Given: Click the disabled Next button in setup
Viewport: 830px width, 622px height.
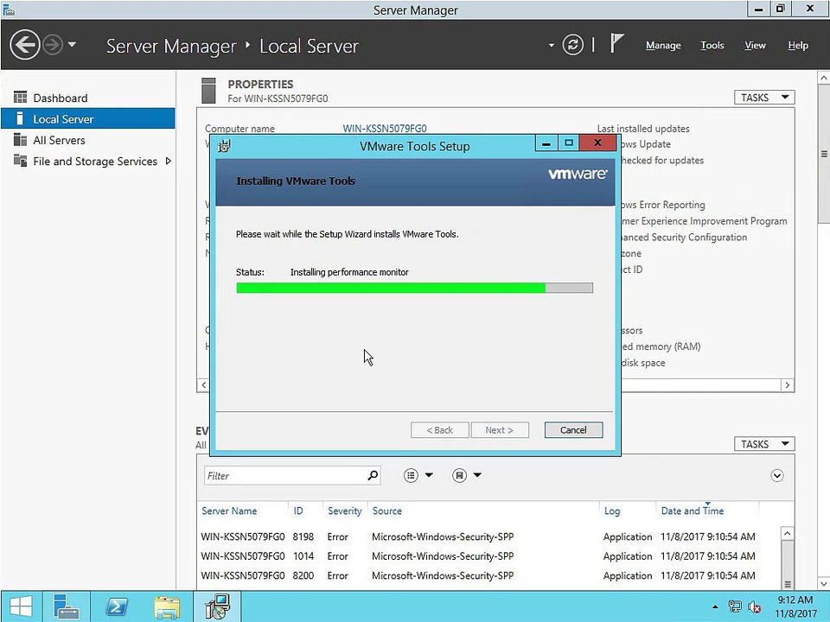Looking at the screenshot, I should (x=499, y=430).
